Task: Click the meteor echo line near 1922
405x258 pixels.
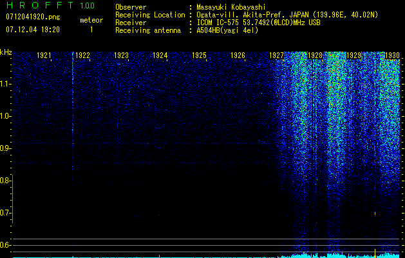Action: point(73,117)
